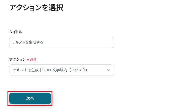This screenshot has height=112, width=179.
Task: Open the アクション dropdown menu
Action: [61, 70]
